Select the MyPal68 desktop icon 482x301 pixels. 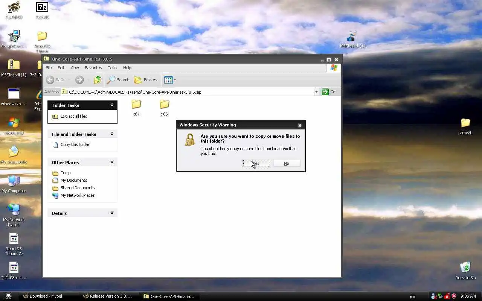coord(14,10)
